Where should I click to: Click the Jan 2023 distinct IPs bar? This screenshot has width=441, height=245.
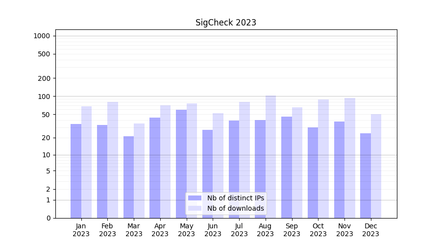pos(76,171)
